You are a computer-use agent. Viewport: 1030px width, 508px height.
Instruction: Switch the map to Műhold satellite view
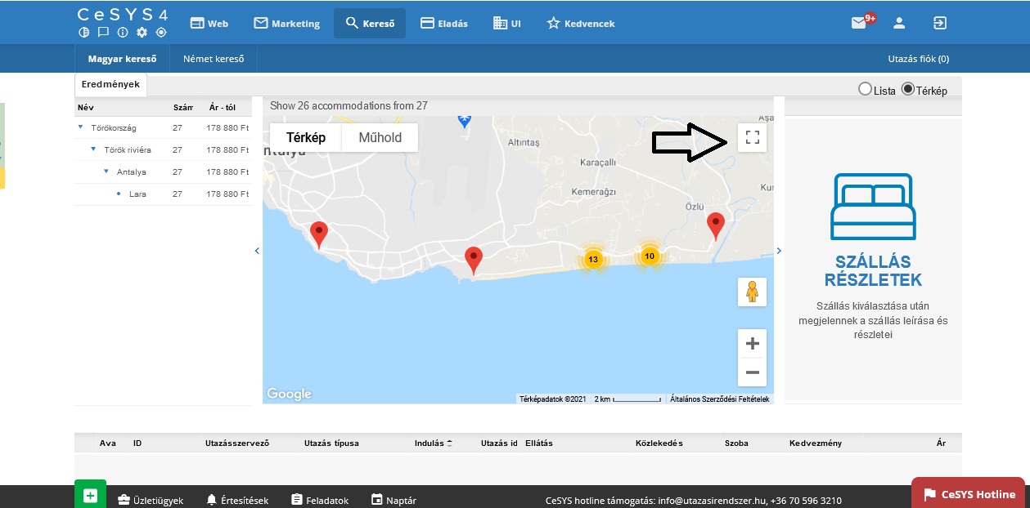[x=380, y=137]
